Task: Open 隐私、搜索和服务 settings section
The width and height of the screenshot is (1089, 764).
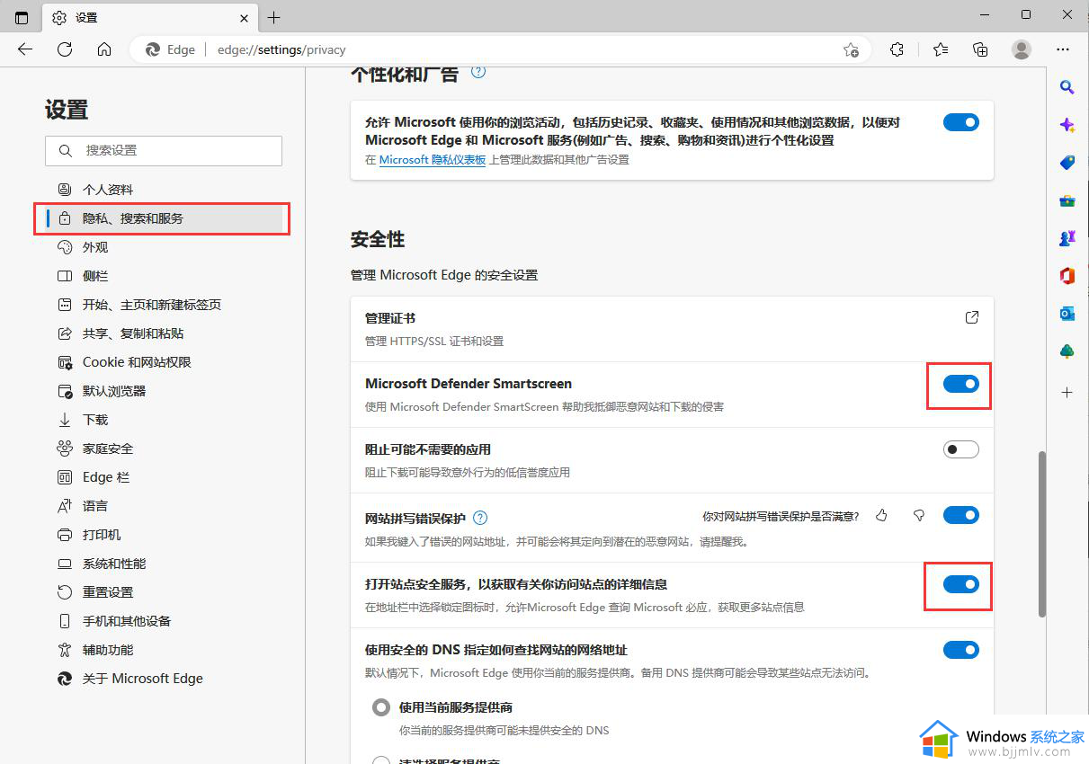Action: [x=164, y=218]
